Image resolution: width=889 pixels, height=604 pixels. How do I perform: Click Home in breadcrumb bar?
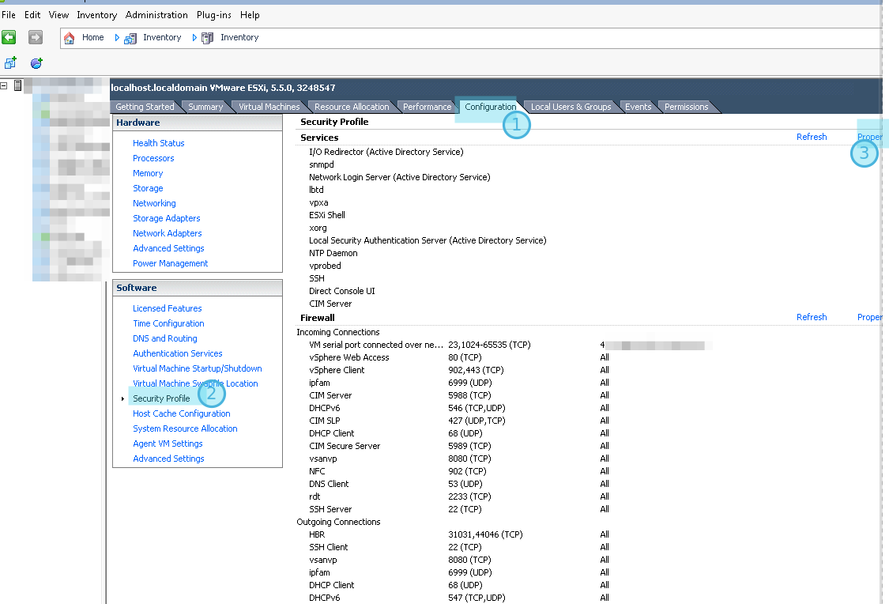coord(93,37)
